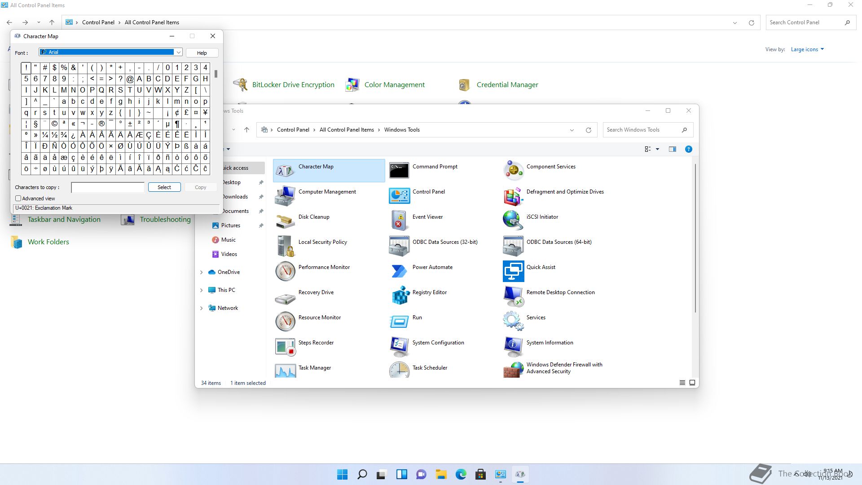Open Command Prompt icon
Viewport: 862px width, 485px height.
[399, 170]
